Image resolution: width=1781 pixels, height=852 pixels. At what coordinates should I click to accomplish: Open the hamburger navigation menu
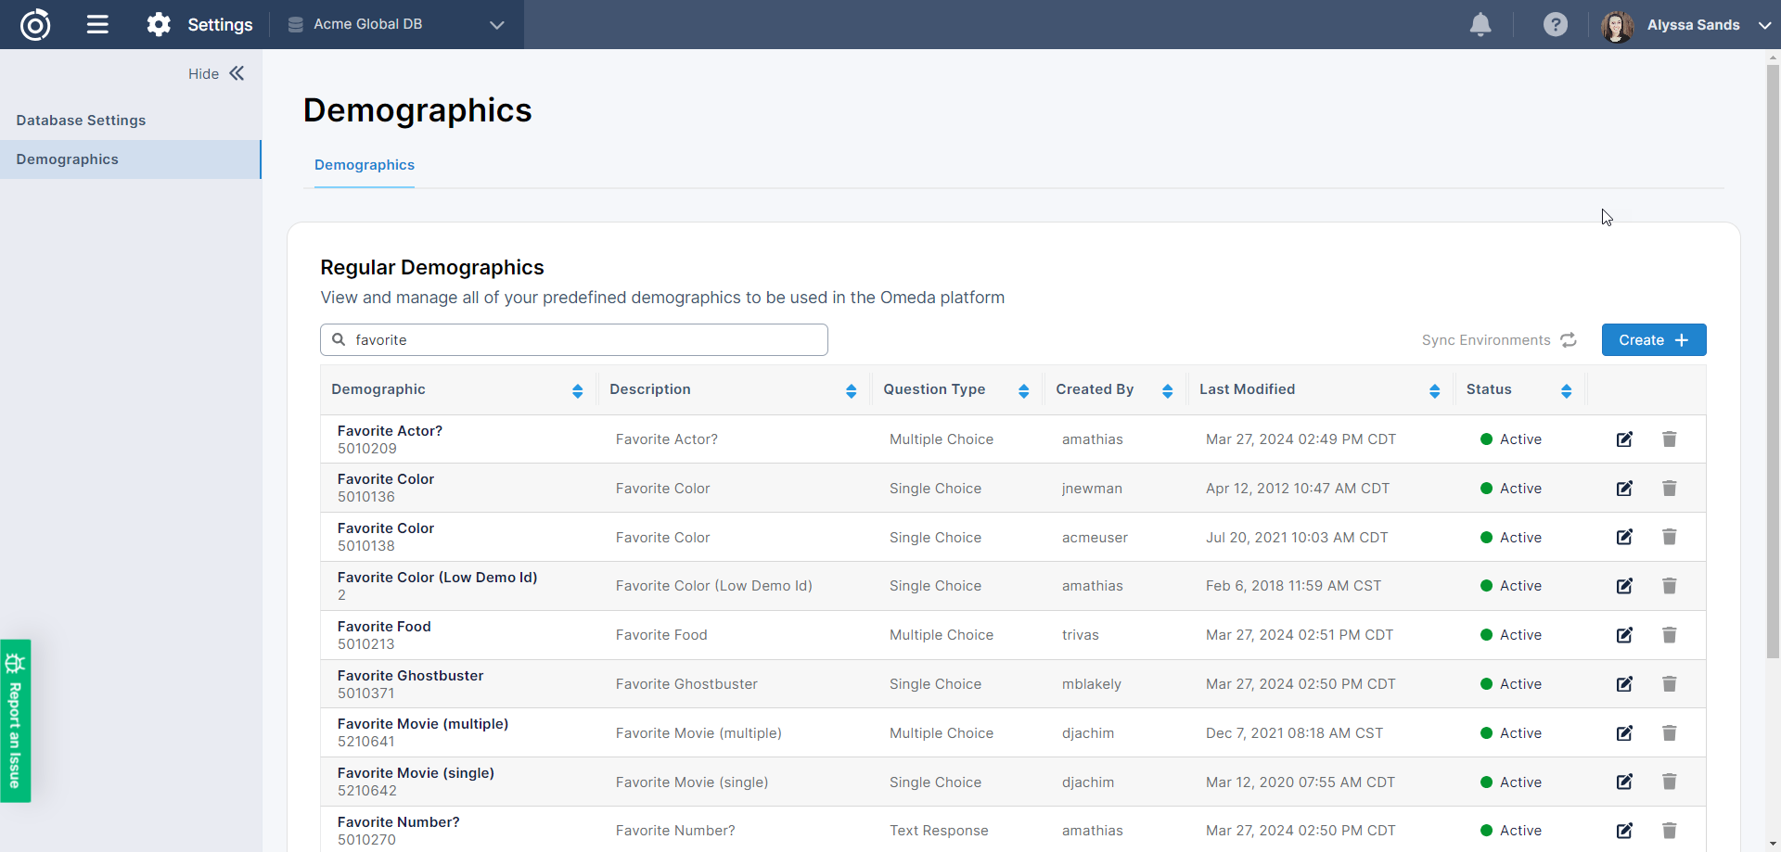[97, 25]
